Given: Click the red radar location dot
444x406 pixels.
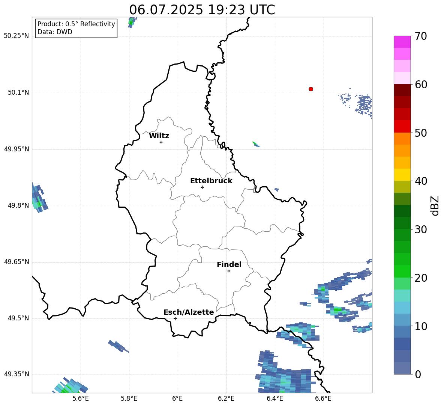Looking at the screenshot, I should [311, 89].
